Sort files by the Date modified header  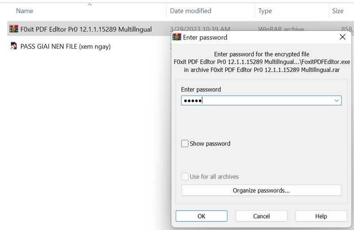191,11
